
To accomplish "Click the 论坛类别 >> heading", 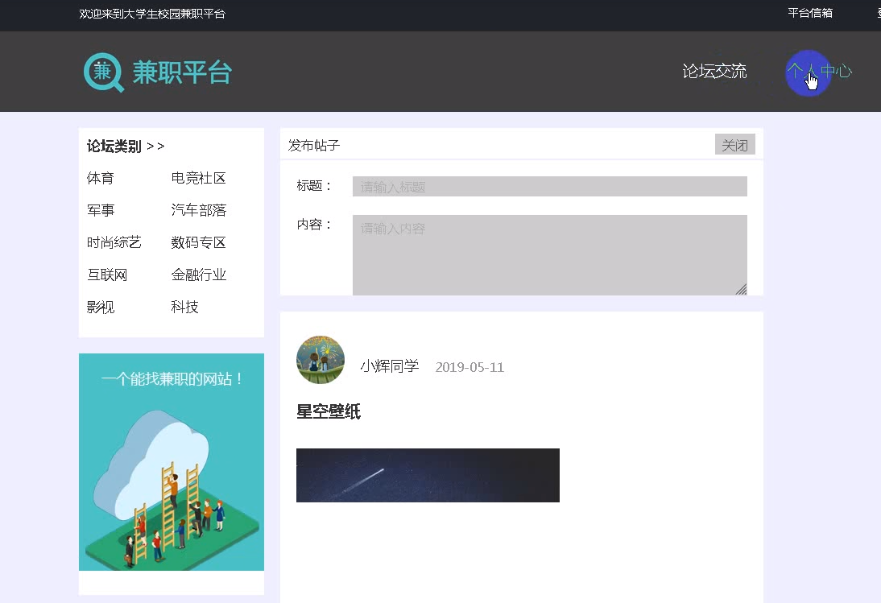I will tap(126, 146).
